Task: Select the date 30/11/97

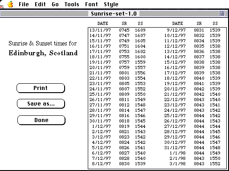Action: coord(100,121)
